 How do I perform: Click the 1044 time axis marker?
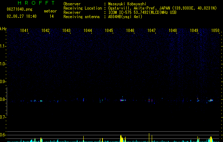(88, 30)
